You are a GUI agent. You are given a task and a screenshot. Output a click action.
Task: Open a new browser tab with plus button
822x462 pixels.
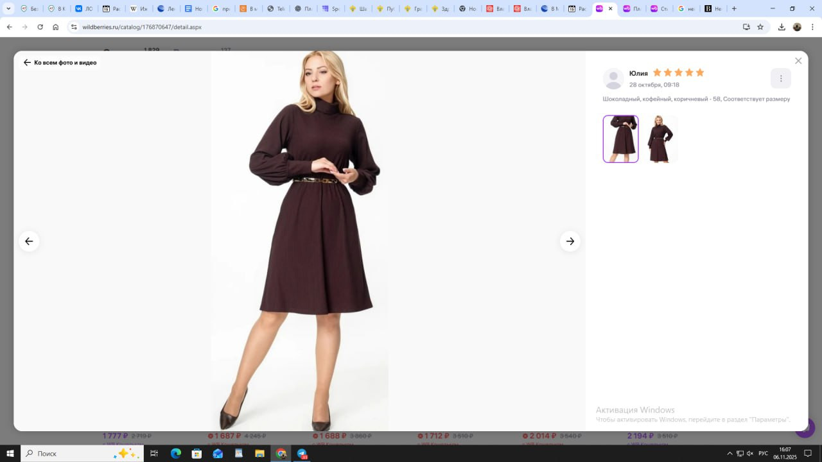coord(734,9)
